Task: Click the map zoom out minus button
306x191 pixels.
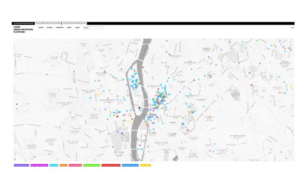Action: click(x=17, y=109)
